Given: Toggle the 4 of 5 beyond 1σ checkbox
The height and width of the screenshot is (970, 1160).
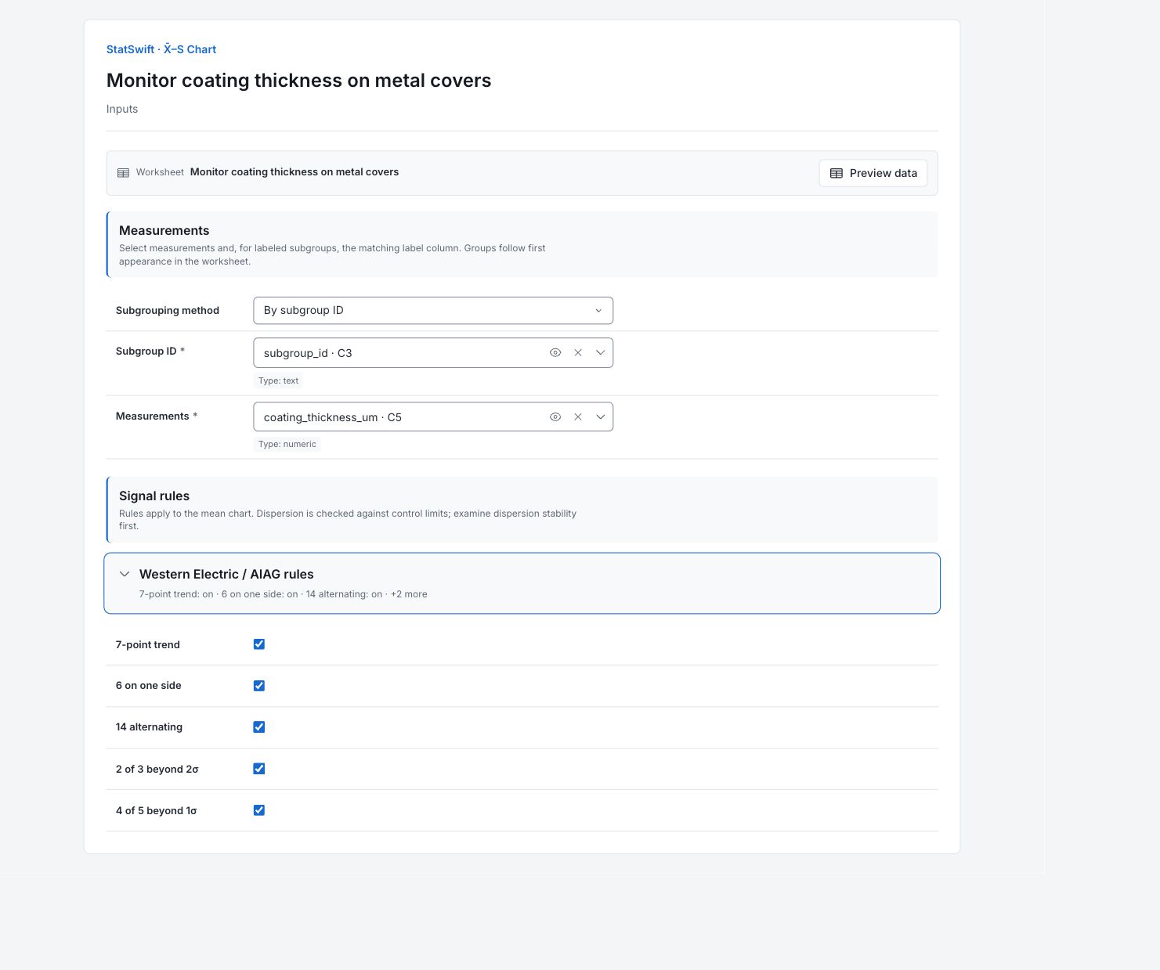Looking at the screenshot, I should tap(259, 810).
